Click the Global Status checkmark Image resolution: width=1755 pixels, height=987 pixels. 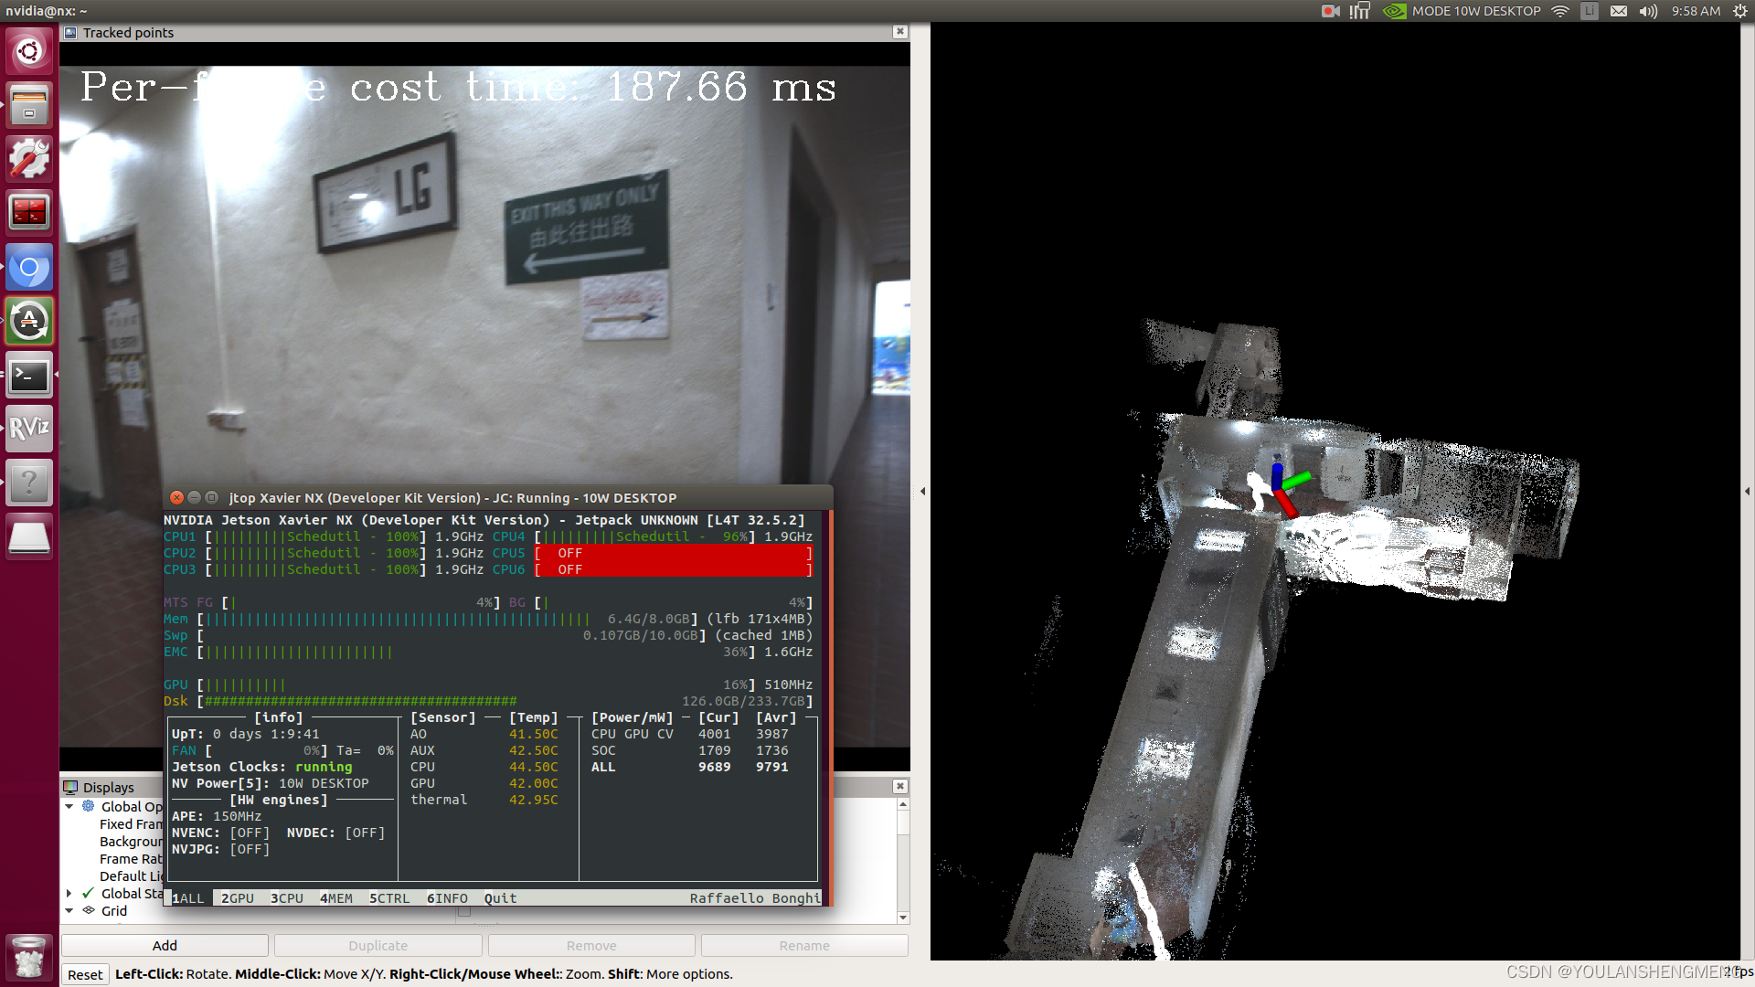[88, 893]
